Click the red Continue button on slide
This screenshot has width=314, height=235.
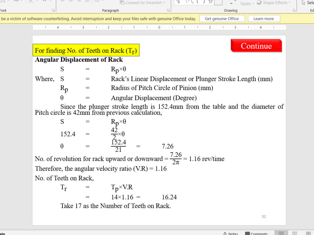pos(256,46)
